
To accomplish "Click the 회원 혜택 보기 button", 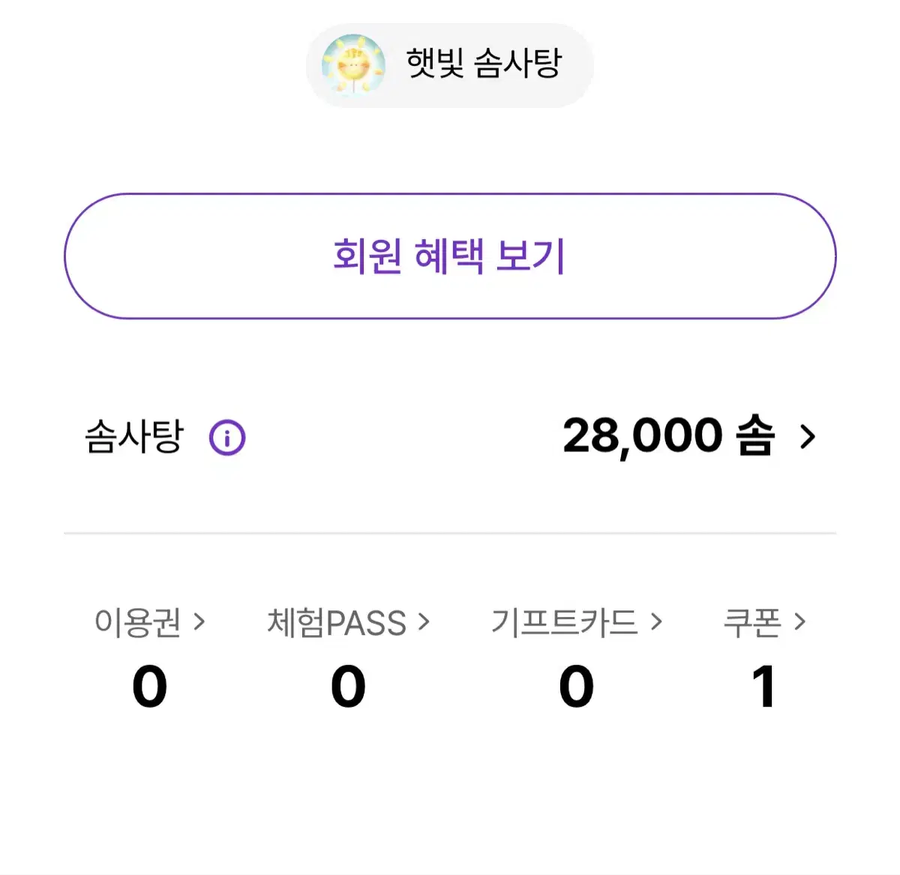I will (450, 256).
